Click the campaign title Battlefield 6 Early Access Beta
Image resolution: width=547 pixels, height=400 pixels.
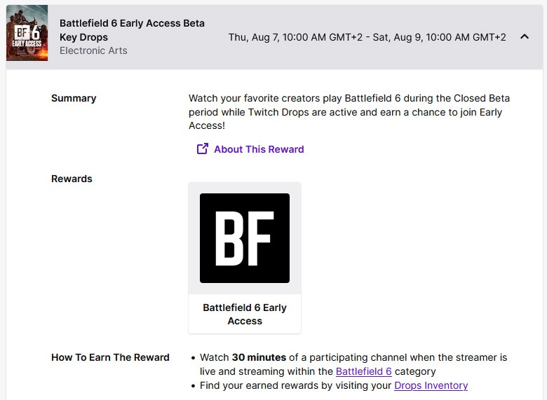point(132,23)
